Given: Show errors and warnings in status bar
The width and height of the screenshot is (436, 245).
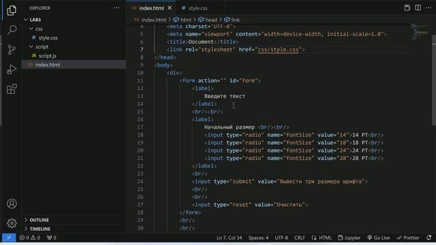Looking at the screenshot, I should (30, 238).
